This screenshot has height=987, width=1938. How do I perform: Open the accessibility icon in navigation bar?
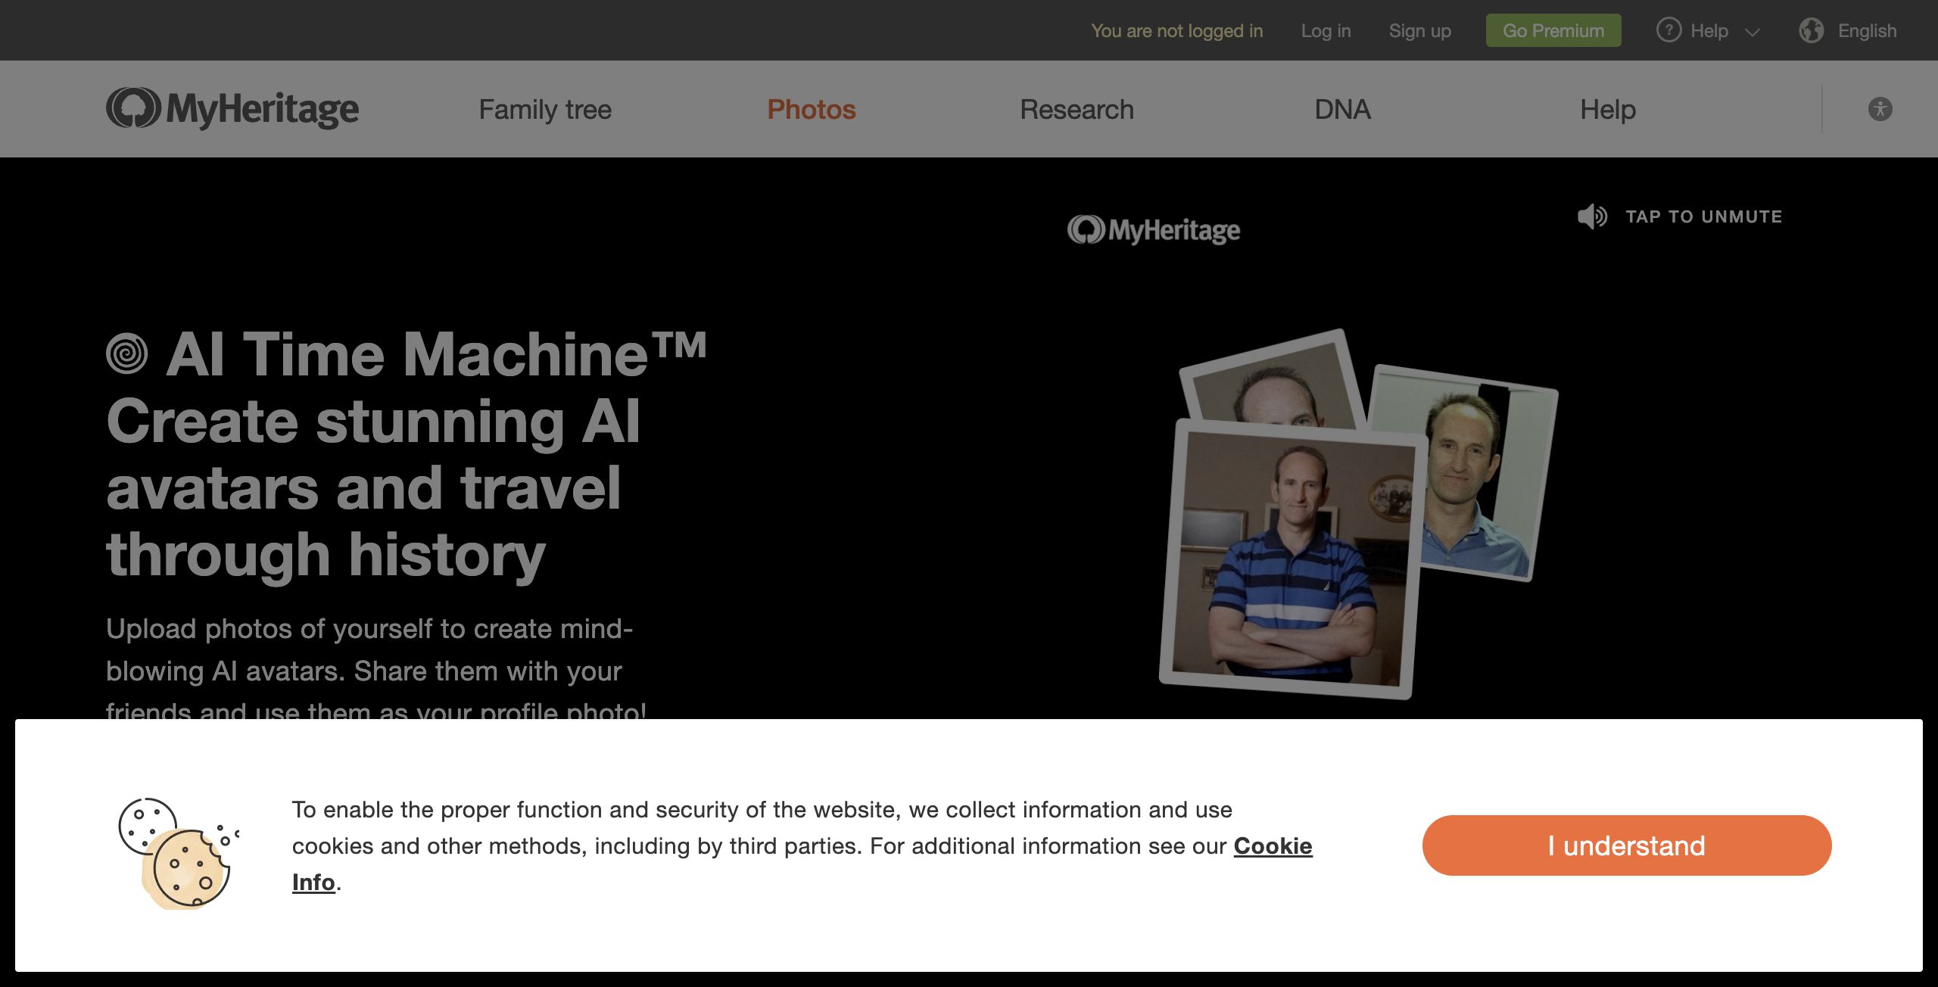(x=1880, y=109)
